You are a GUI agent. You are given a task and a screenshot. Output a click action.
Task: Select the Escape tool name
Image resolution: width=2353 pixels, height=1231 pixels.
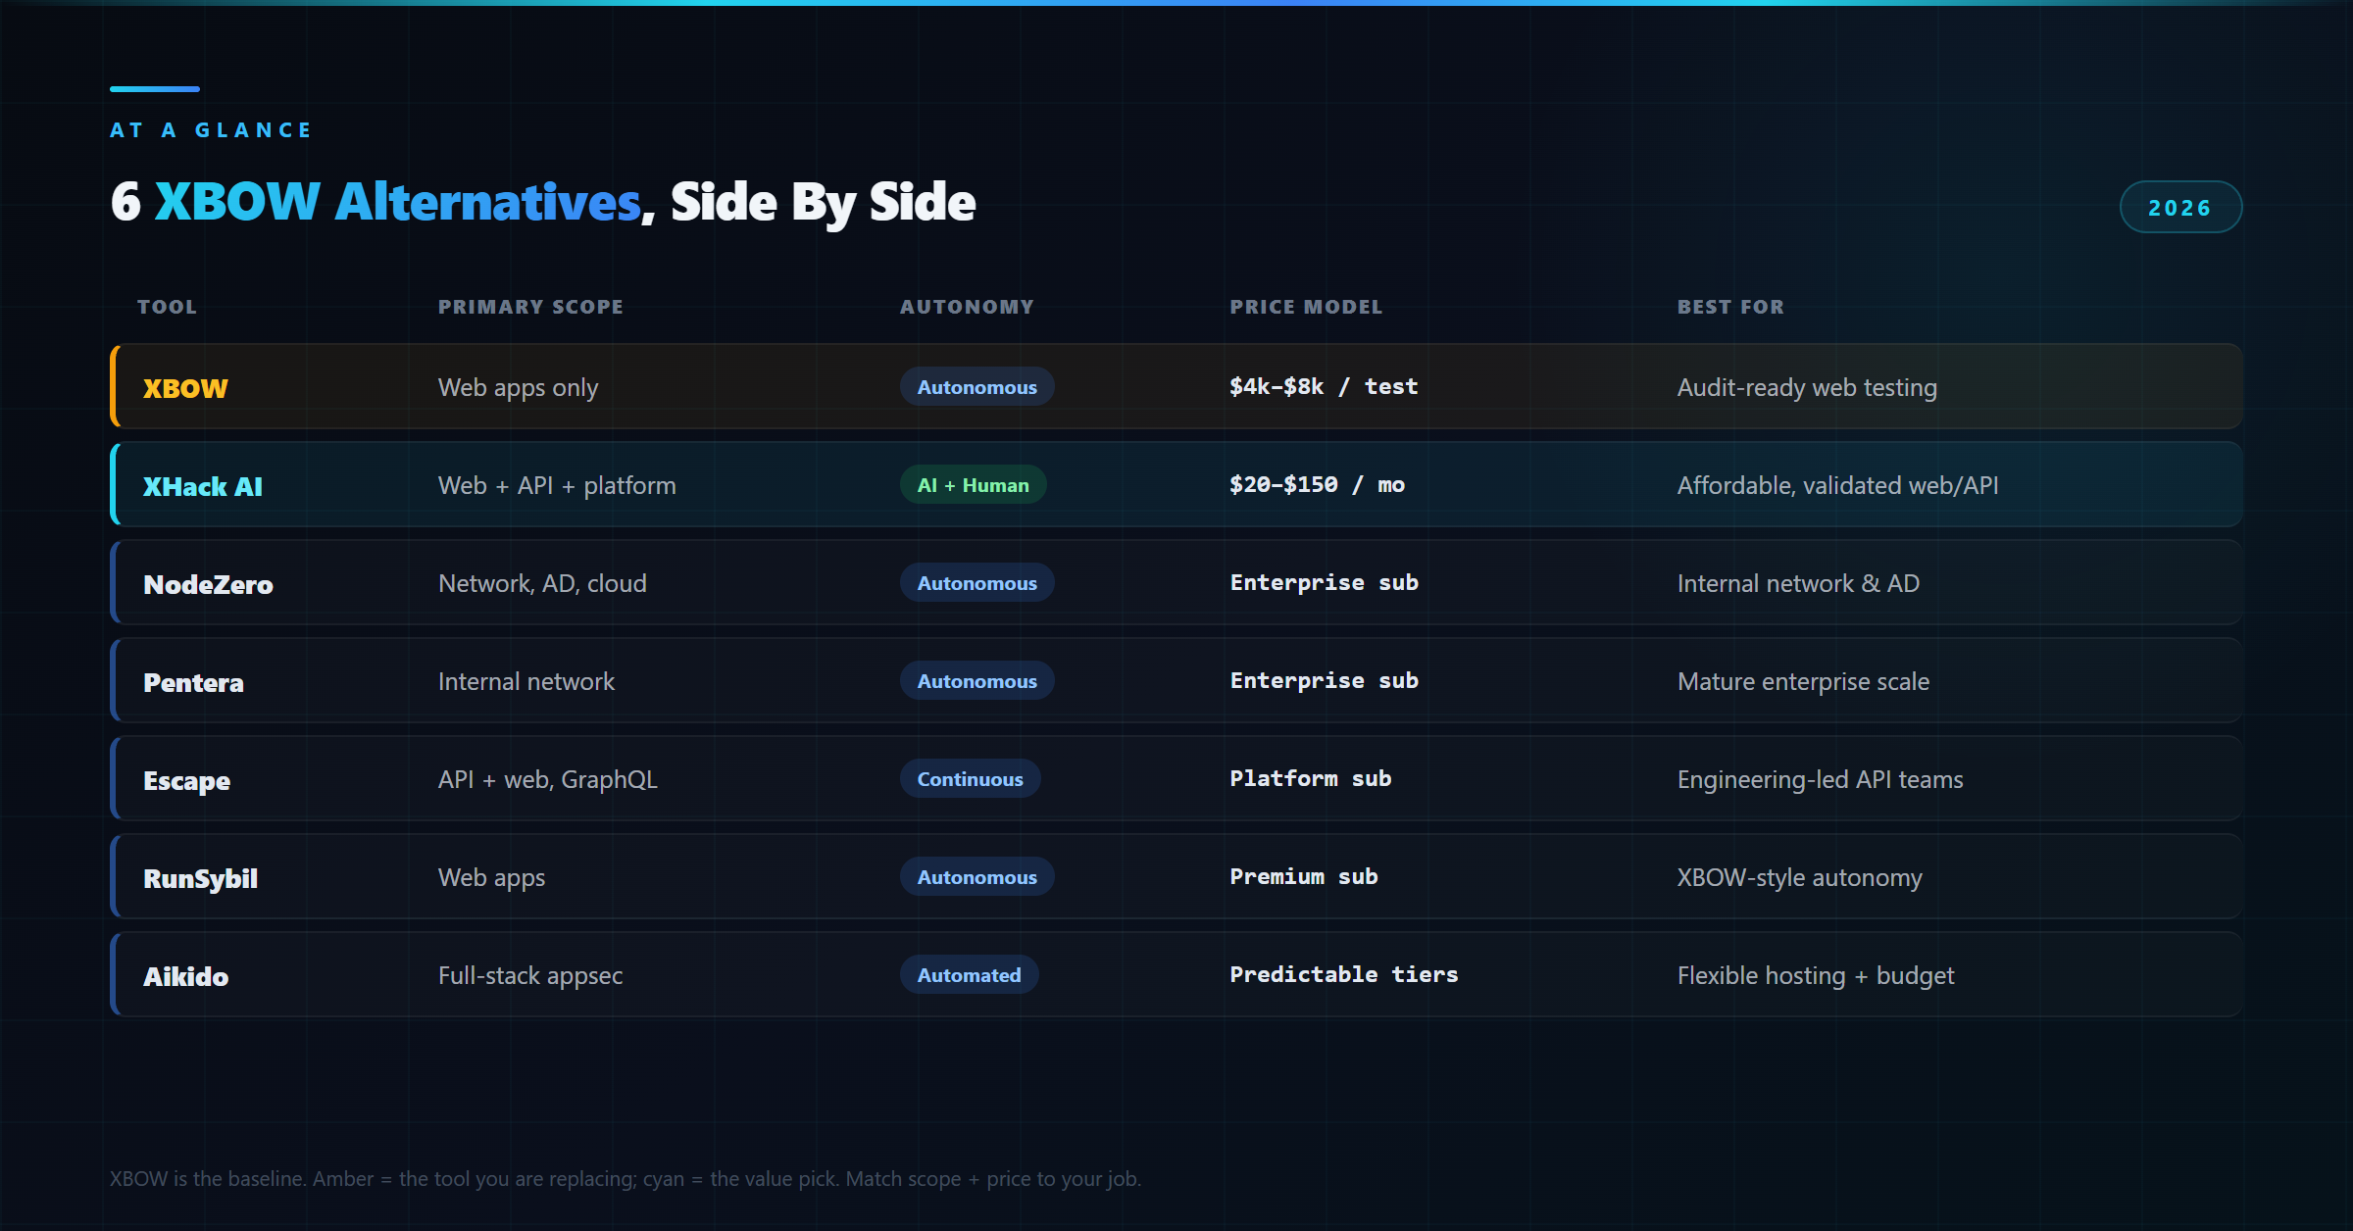pos(186,781)
